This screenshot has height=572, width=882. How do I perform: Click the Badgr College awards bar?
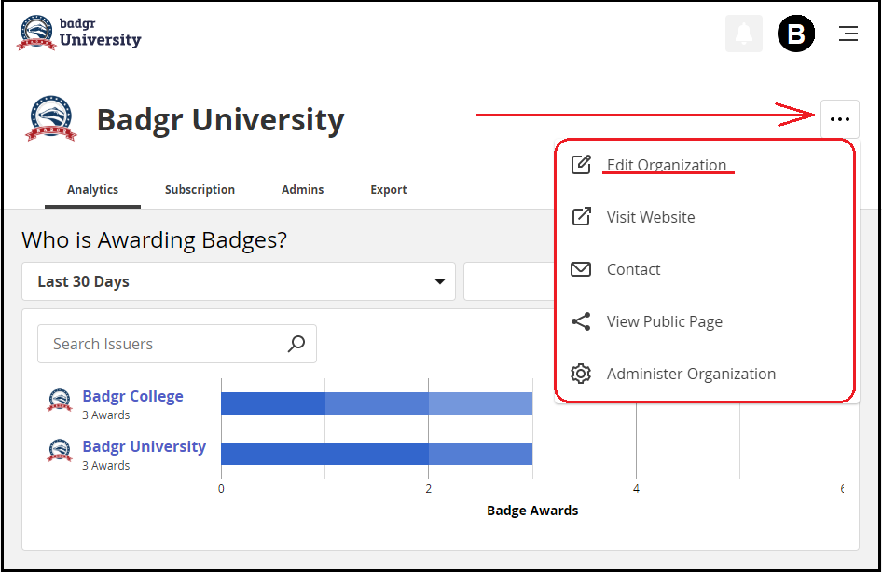click(x=376, y=402)
